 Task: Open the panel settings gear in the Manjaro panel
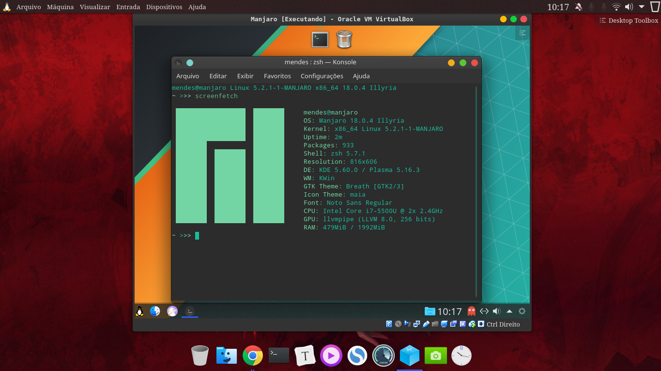(x=522, y=312)
